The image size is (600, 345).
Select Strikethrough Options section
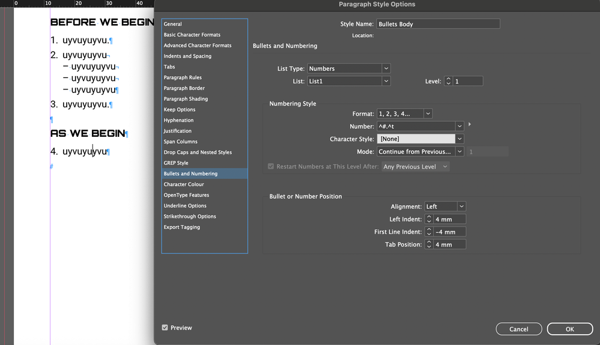click(204, 216)
